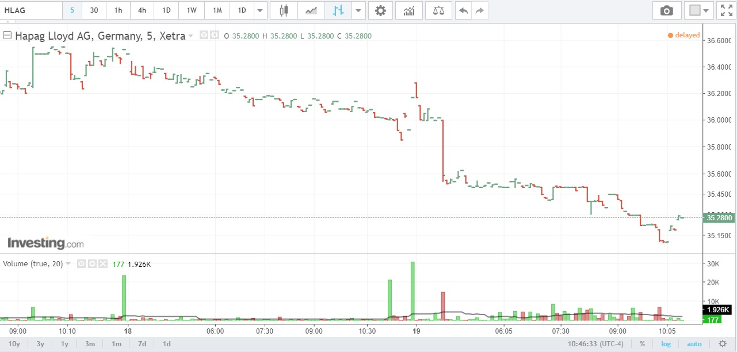Toggle the auto scale button
Screen dimensions: 737x352
[694, 344]
